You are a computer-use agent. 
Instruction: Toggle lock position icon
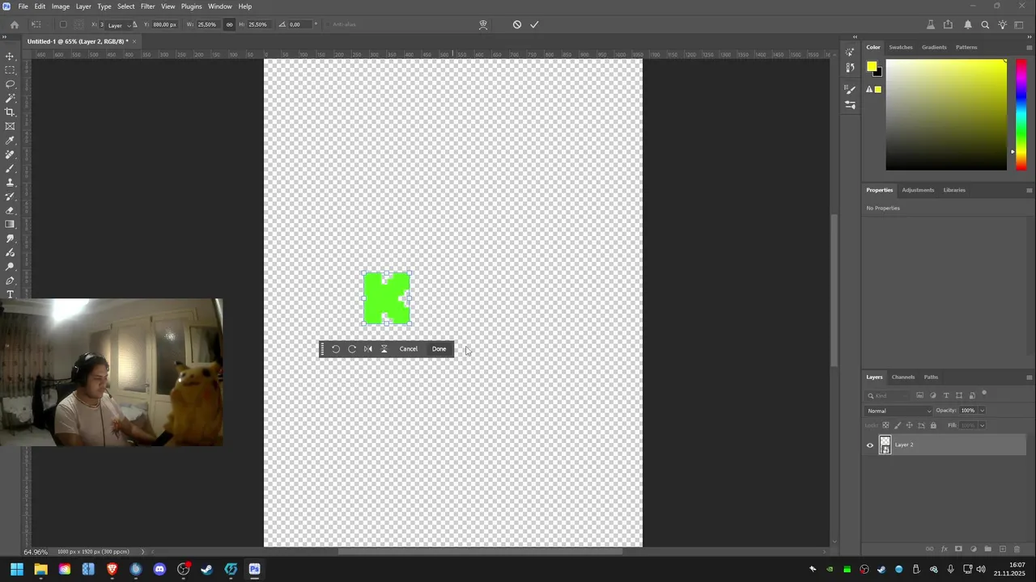coord(909,425)
